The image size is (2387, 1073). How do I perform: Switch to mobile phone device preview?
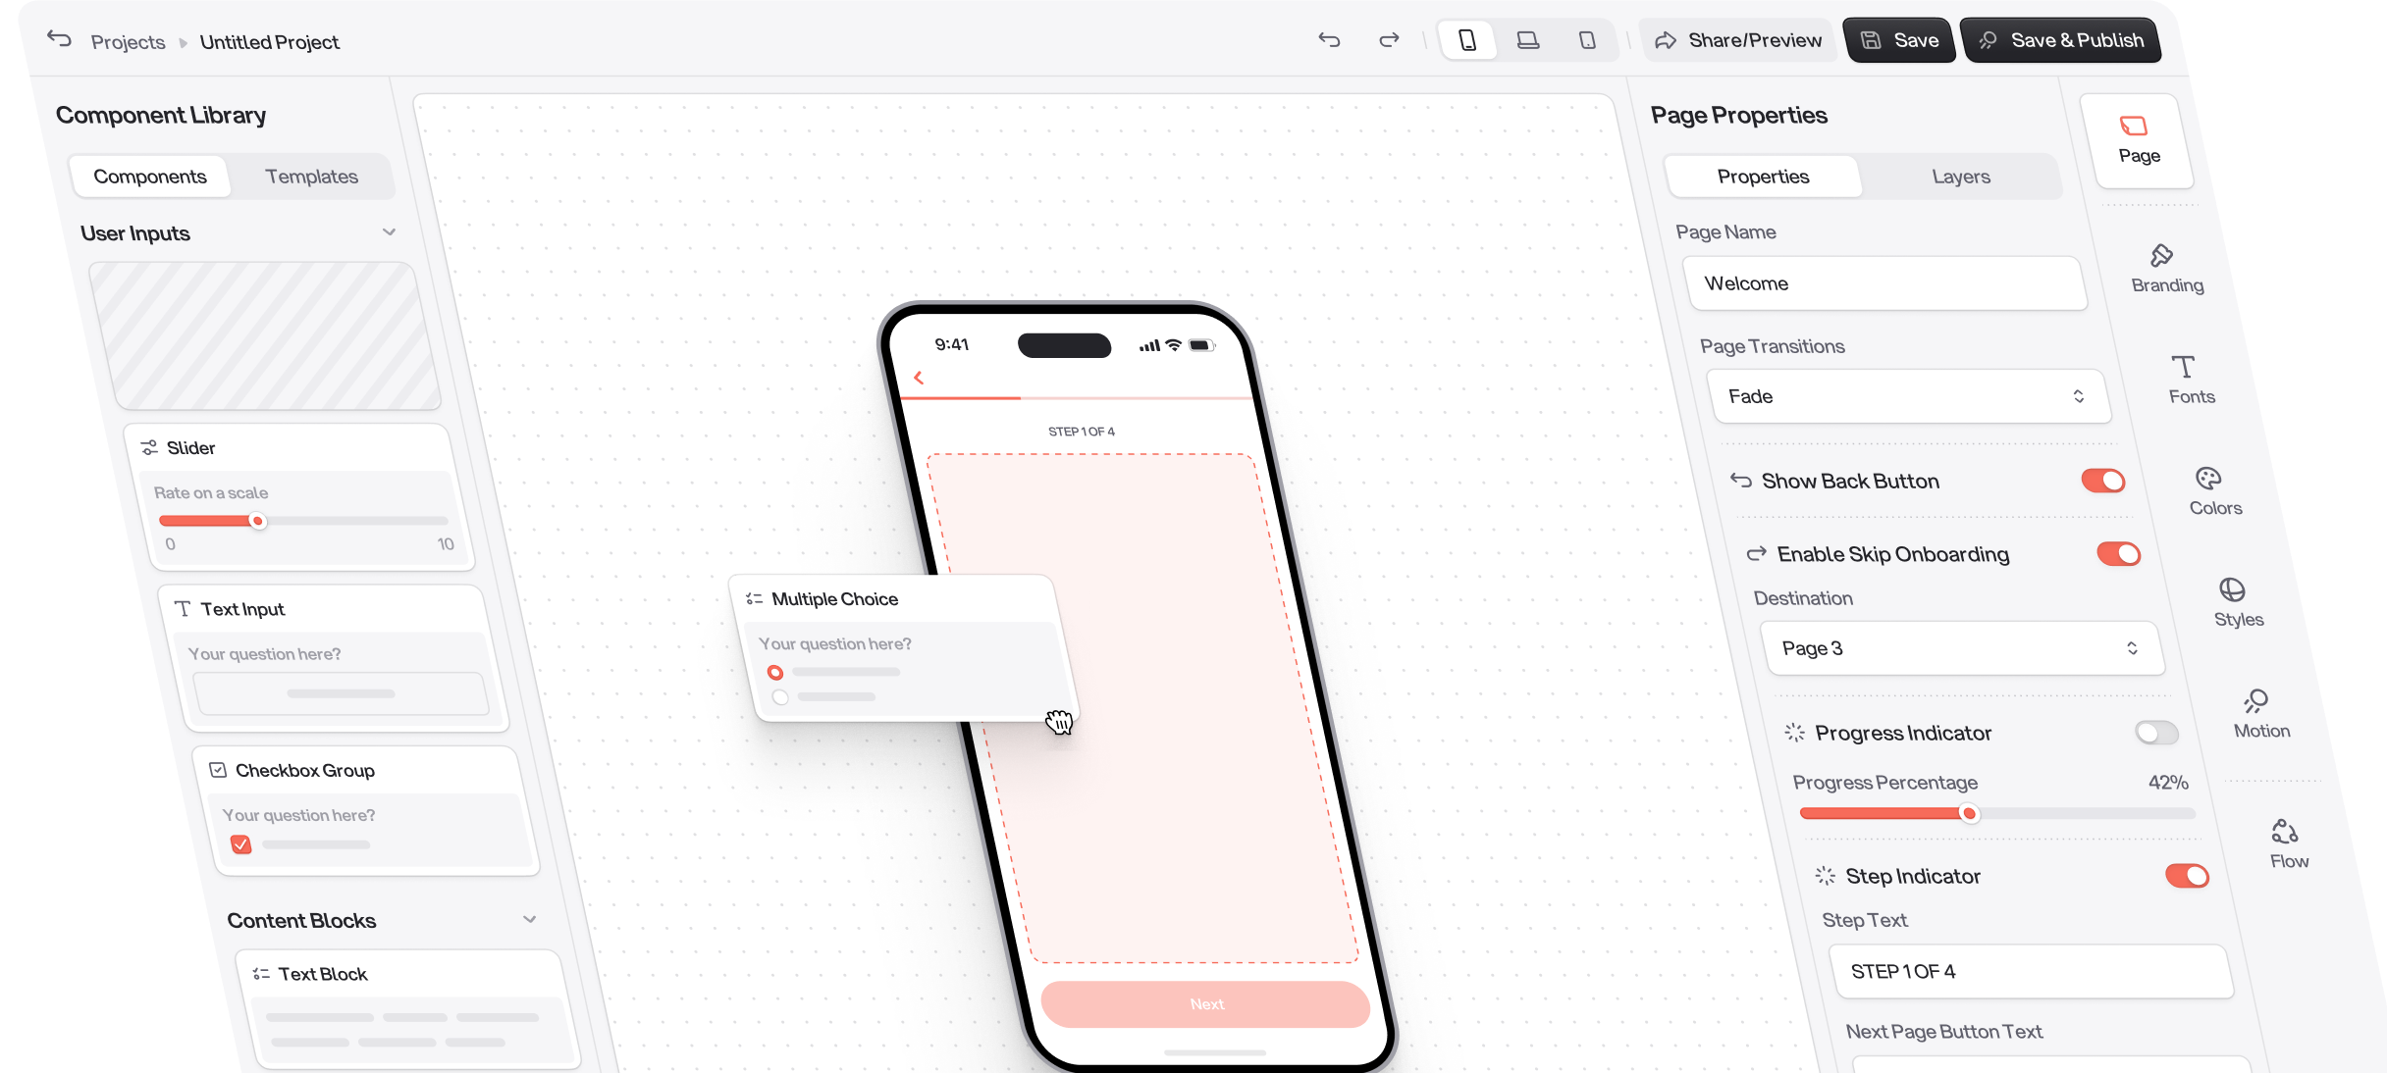tap(1467, 40)
